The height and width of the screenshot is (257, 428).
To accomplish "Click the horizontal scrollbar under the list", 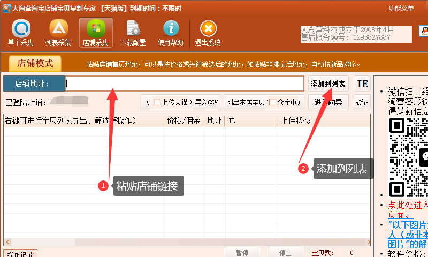I will pos(187,241).
